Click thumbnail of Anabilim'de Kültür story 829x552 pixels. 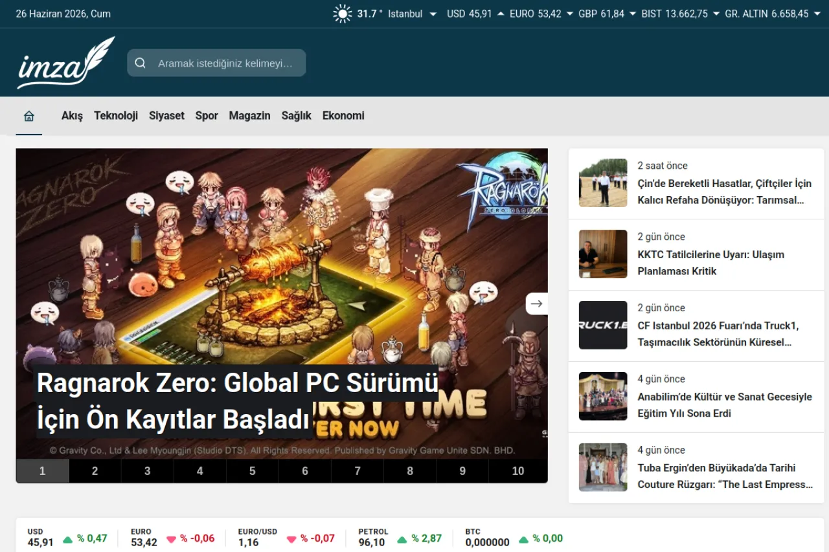(x=603, y=397)
